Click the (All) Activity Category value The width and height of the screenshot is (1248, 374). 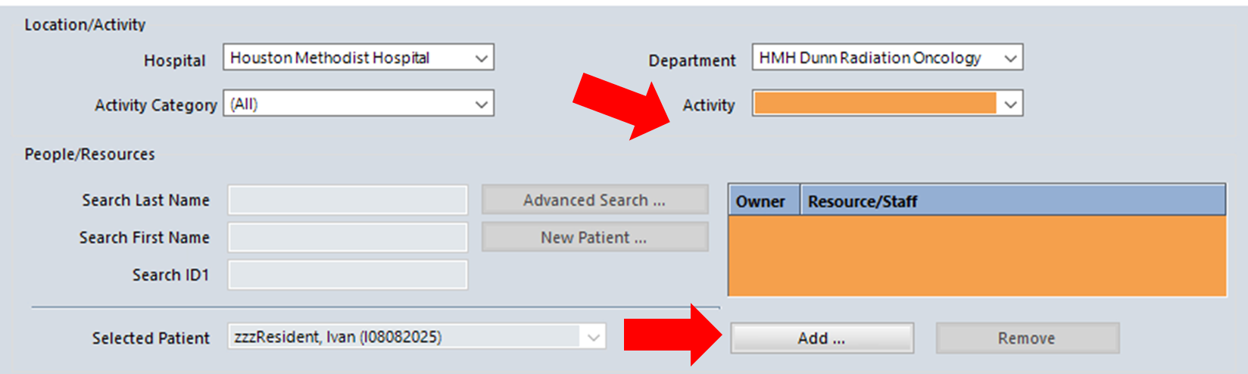[x=244, y=104]
